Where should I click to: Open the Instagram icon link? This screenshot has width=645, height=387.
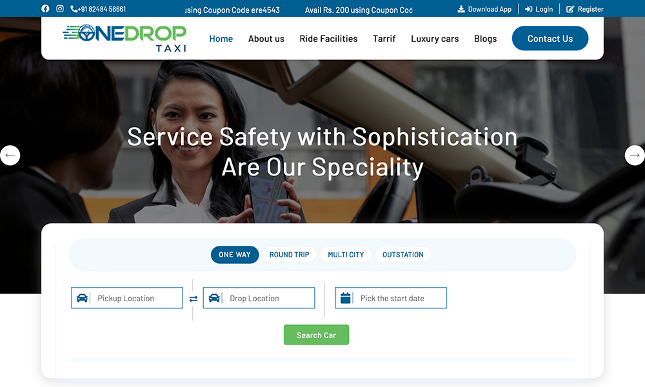(x=60, y=8)
